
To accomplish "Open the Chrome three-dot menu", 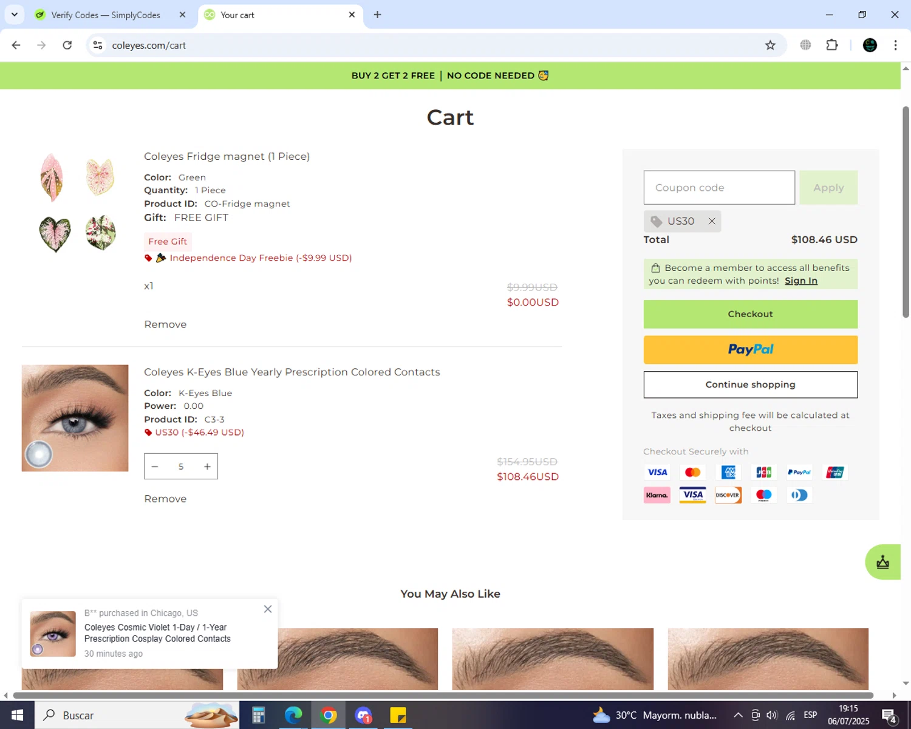I will pos(895,45).
